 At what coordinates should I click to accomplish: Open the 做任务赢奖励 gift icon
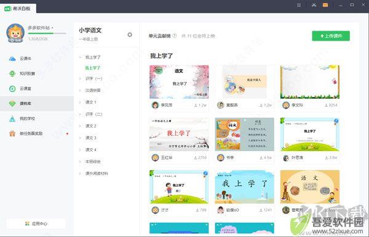[12, 133]
